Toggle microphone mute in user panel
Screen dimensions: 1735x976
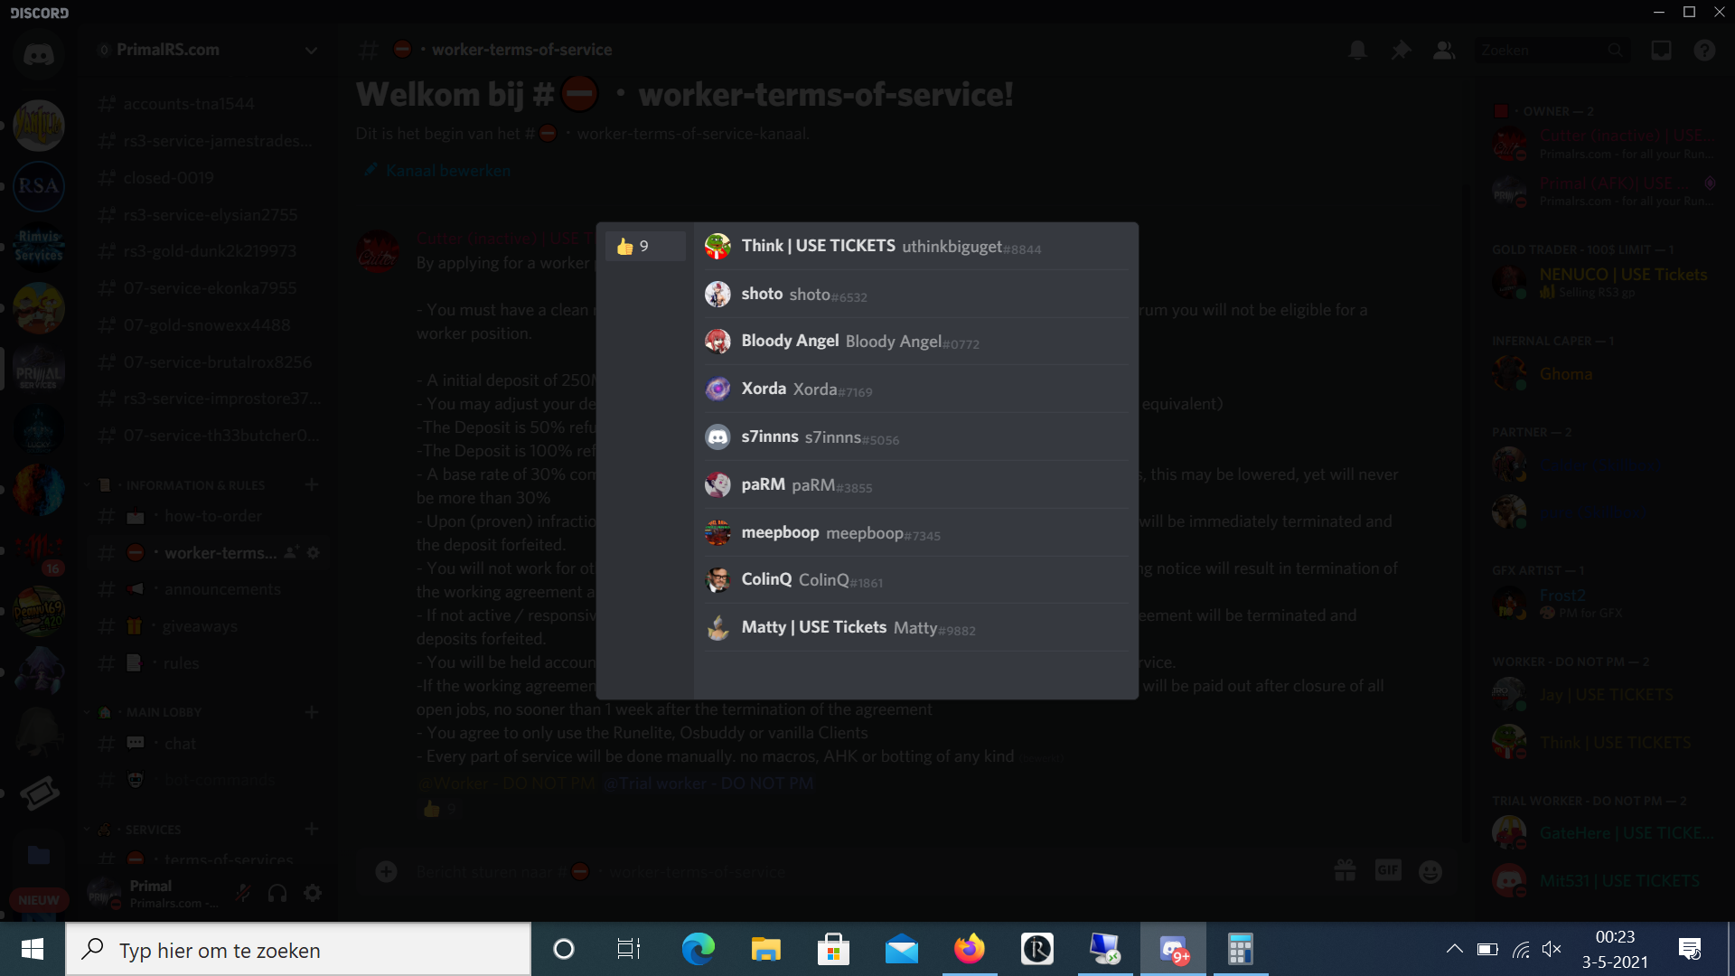242,894
